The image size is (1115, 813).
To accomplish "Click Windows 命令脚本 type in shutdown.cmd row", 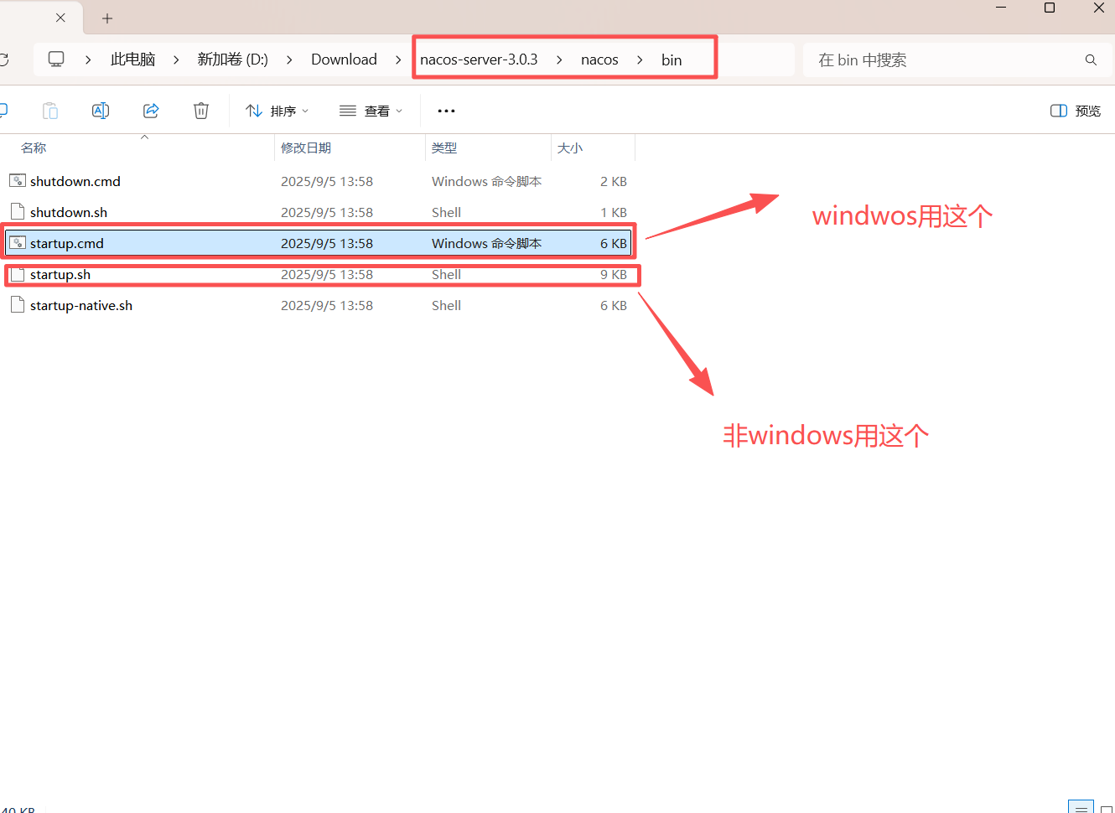I will [x=487, y=181].
